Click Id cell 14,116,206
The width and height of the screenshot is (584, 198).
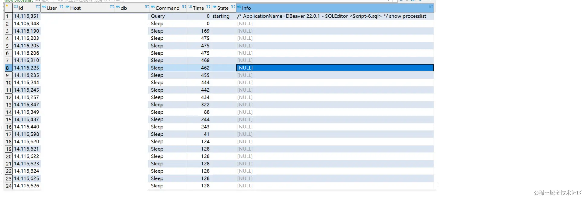[27, 53]
